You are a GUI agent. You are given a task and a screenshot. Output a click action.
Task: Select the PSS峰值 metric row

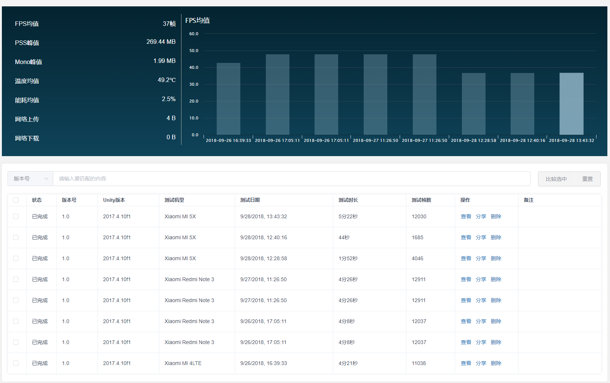point(95,42)
